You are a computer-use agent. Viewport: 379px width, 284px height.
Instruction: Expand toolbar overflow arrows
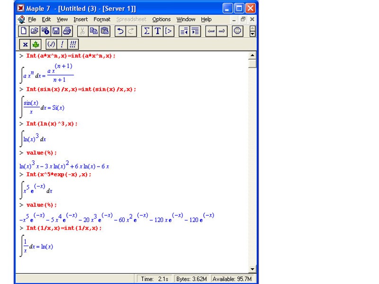[x=253, y=31]
